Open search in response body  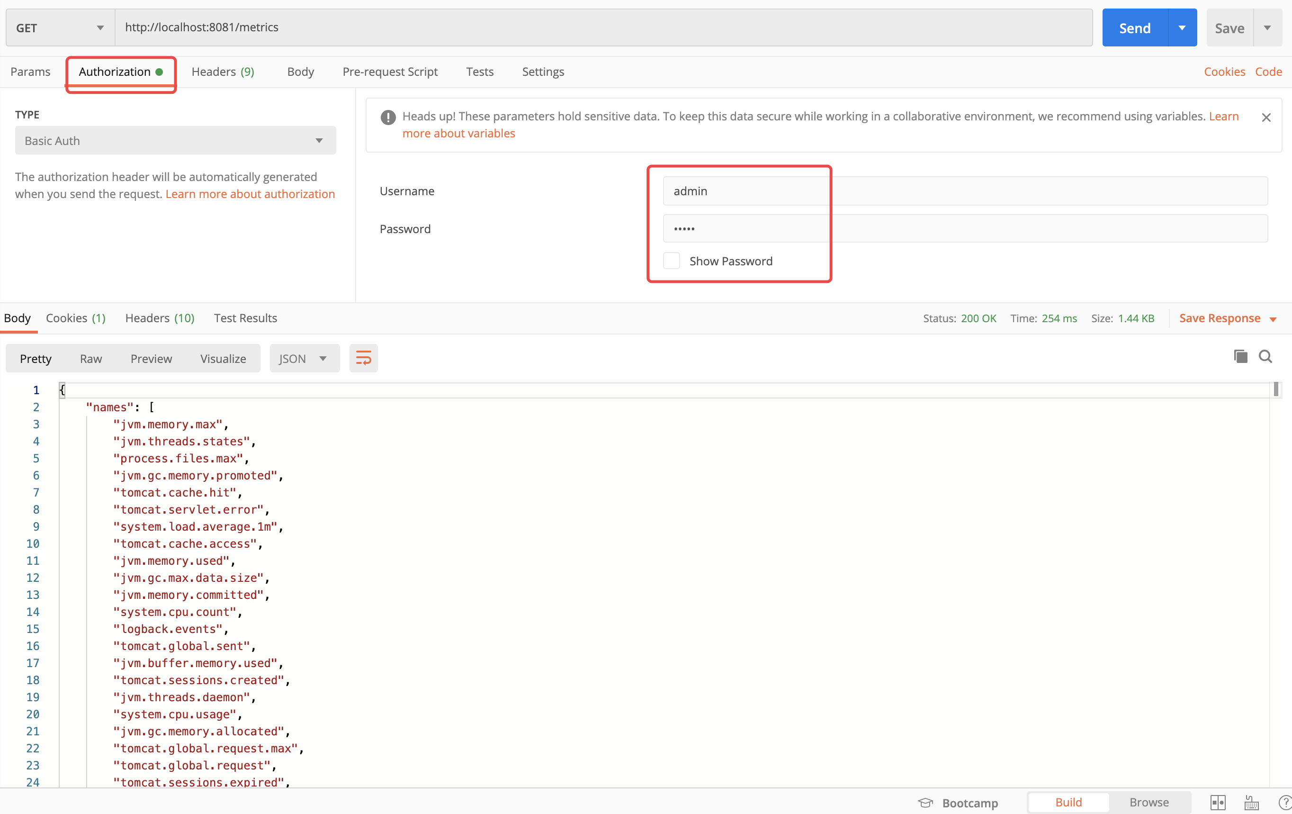[1265, 356]
